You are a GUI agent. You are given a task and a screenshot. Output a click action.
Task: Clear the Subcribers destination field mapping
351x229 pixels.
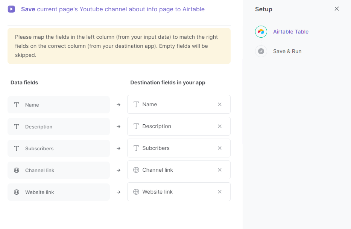[220, 148]
